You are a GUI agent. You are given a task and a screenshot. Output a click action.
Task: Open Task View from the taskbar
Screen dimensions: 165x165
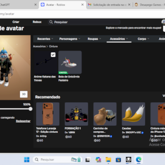88,160
